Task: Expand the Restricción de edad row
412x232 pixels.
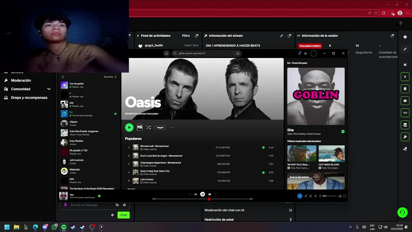Action: click(x=248, y=220)
